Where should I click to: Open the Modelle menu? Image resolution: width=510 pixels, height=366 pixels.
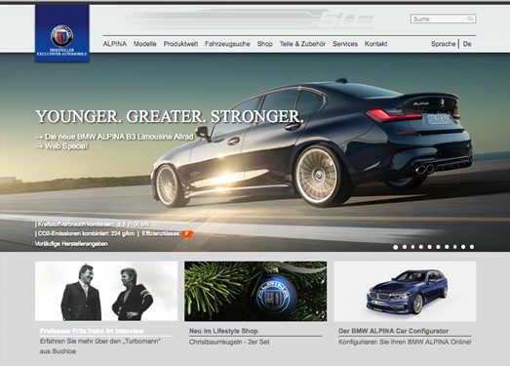coord(144,44)
